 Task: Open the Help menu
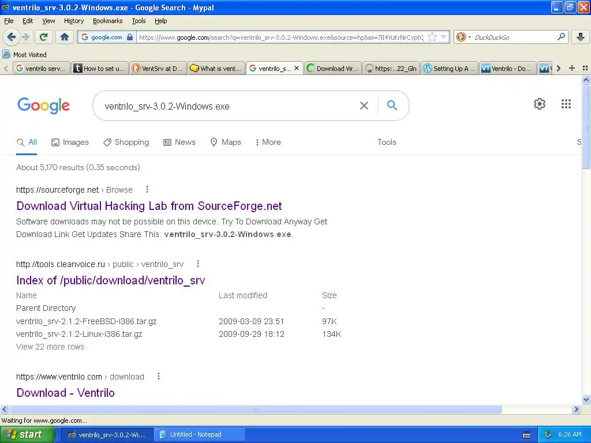pyautogui.click(x=160, y=21)
